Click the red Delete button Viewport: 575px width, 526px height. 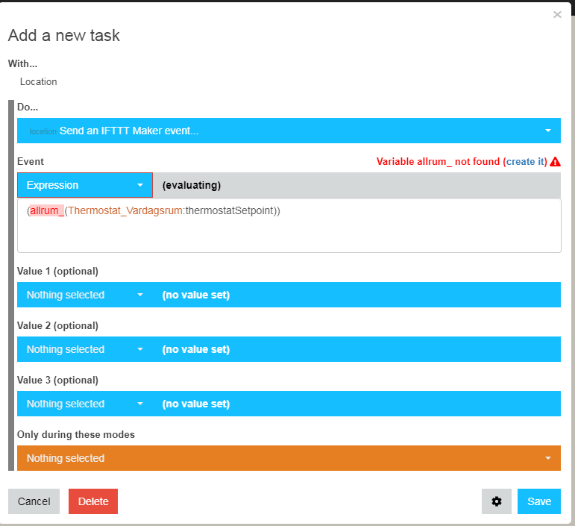point(93,501)
